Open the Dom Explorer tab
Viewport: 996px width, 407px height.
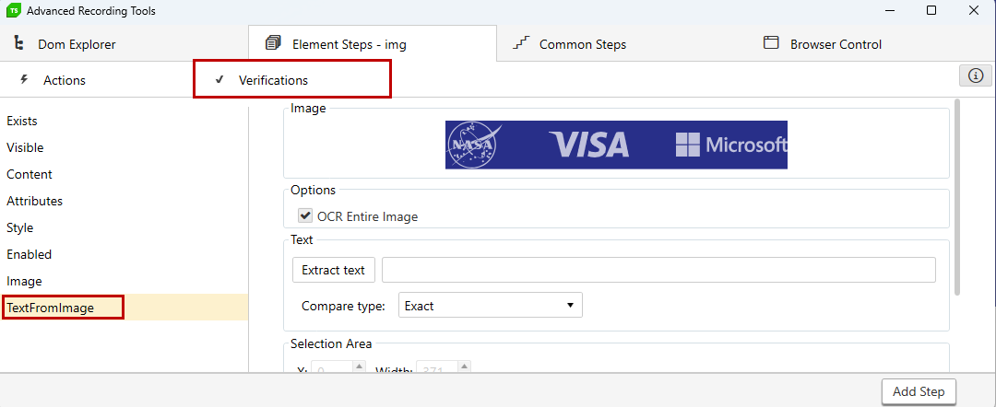click(x=124, y=44)
